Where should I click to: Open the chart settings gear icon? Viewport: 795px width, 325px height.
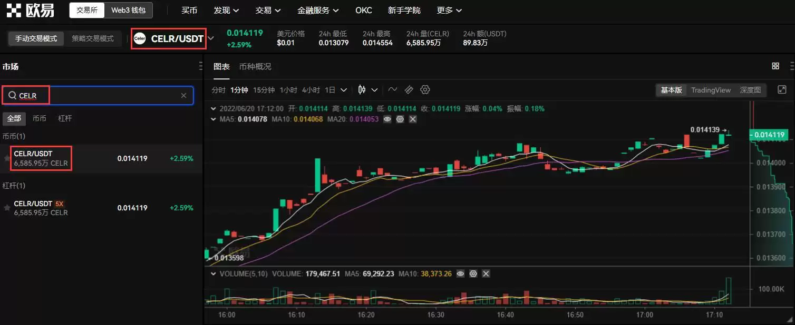click(425, 89)
